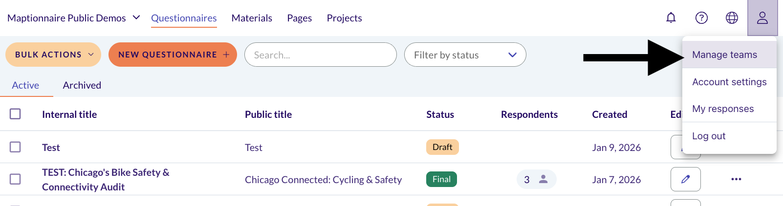Viewport: 783px width, 206px height.
Task: Select My responses menu item
Action: 729,109
